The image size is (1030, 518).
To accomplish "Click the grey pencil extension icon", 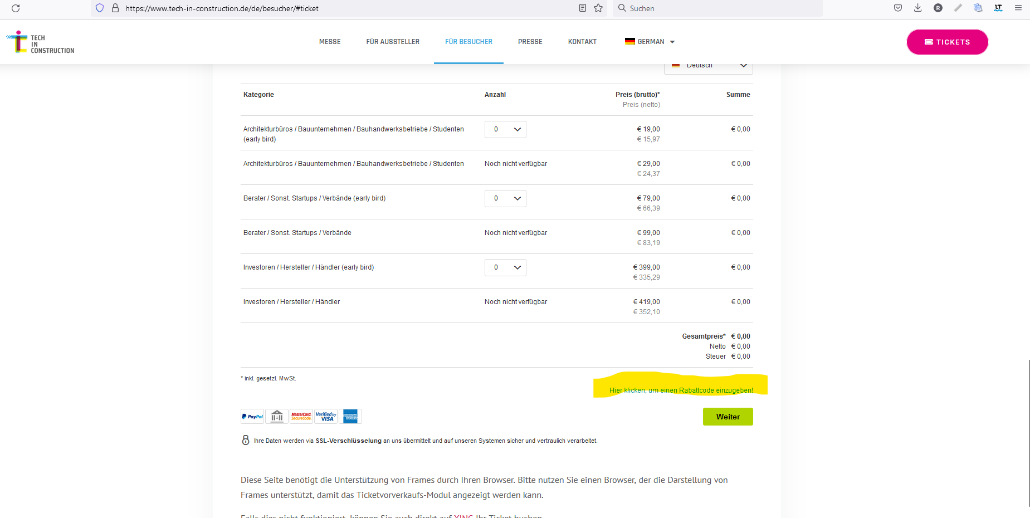I will tap(958, 8).
